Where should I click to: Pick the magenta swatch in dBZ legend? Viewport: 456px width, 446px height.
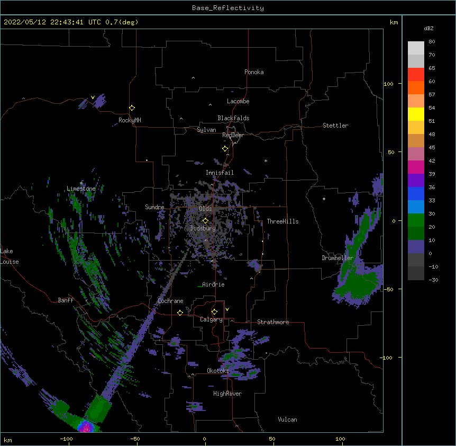[x=416, y=167]
